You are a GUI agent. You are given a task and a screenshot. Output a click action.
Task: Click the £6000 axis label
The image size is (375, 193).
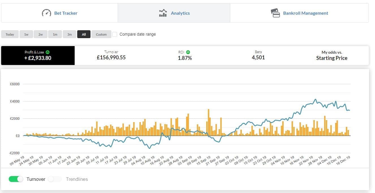pyautogui.click(x=15, y=84)
